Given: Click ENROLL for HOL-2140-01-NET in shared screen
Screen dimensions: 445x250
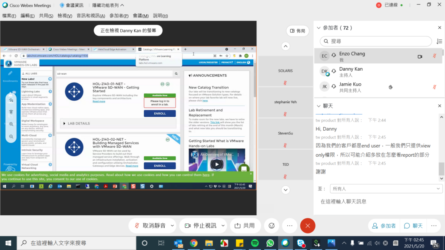Looking at the screenshot, I should tap(160, 114).
